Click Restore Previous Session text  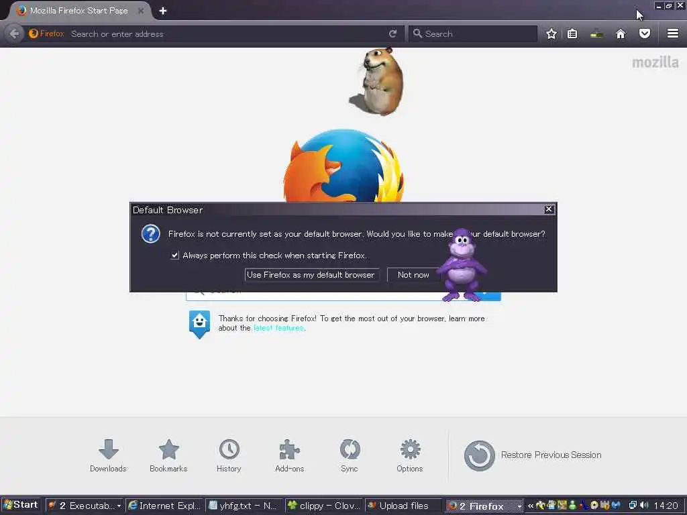551,455
